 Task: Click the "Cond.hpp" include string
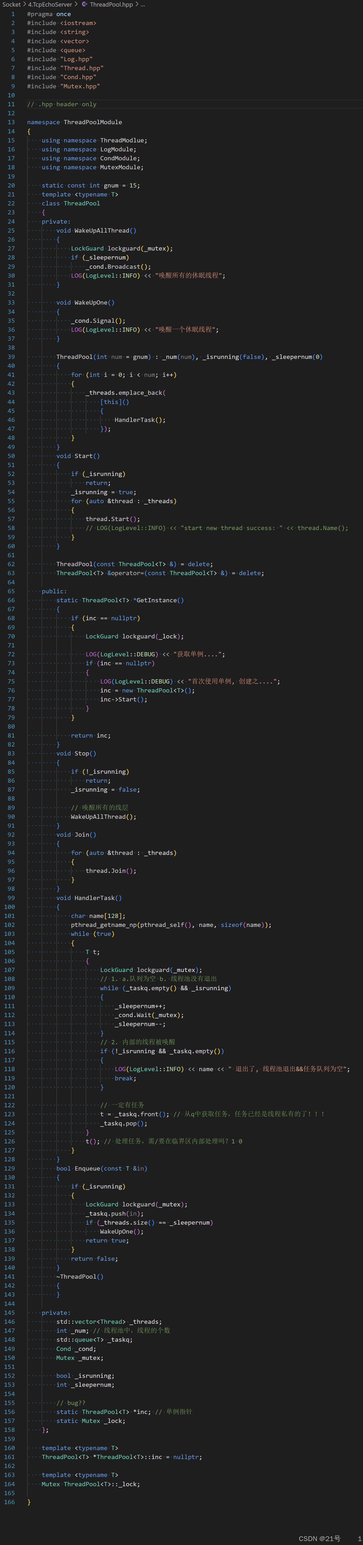[78, 77]
